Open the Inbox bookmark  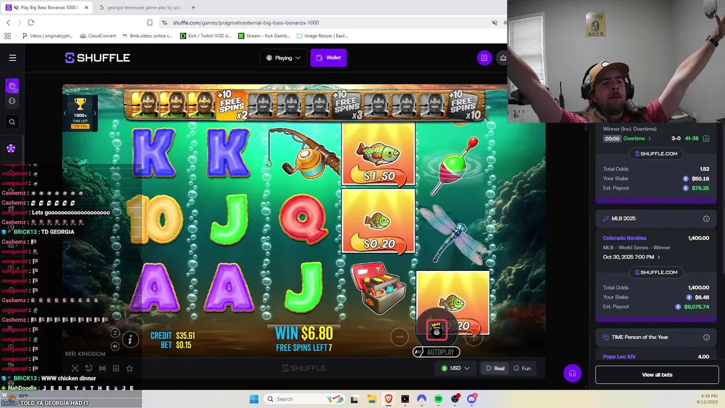tap(48, 36)
